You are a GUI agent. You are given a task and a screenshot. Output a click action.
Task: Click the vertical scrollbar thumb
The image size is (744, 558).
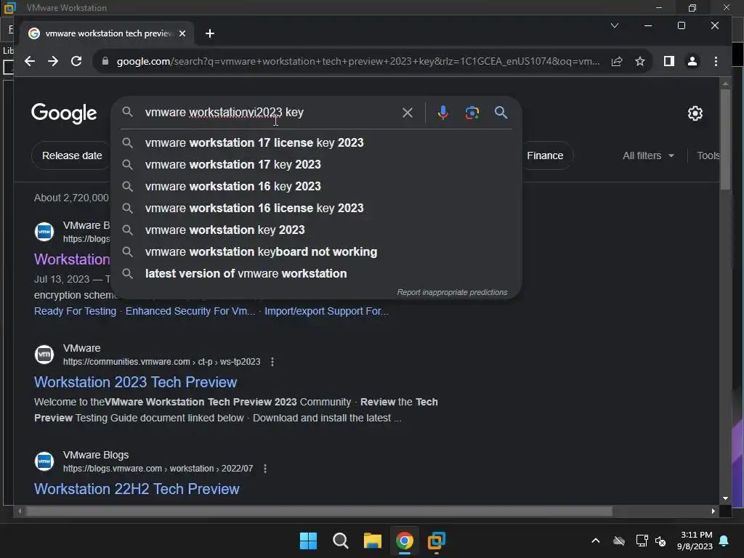coord(725,140)
